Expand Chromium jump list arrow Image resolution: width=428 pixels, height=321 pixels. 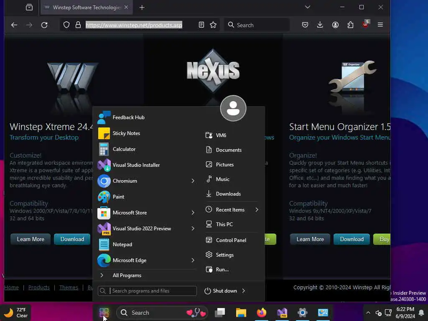(x=193, y=181)
